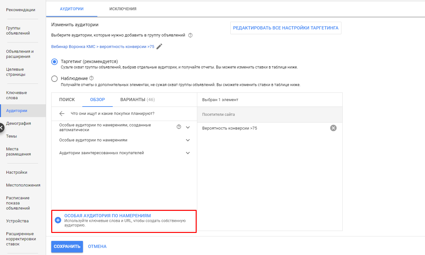Select the Наблюдение radio button
This screenshot has height=255, width=425.
tap(54, 79)
